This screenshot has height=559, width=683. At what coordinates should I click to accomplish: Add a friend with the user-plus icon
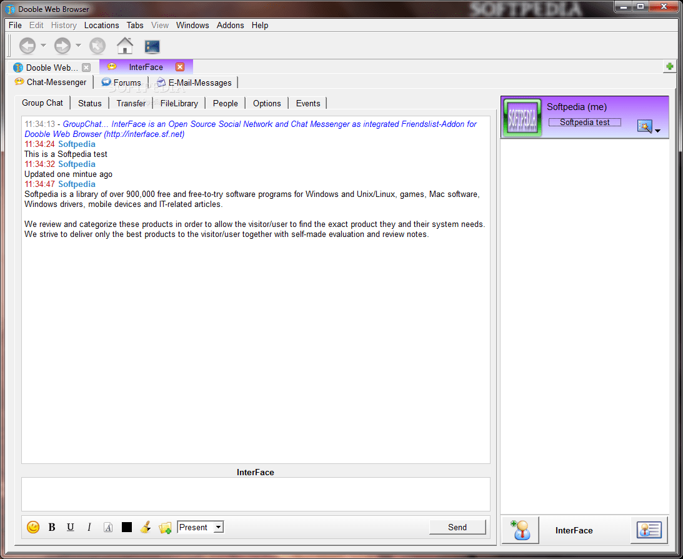[521, 530]
